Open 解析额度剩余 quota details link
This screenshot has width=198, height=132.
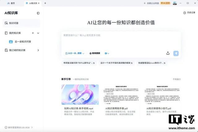pyautogui.click(x=19, y=127)
